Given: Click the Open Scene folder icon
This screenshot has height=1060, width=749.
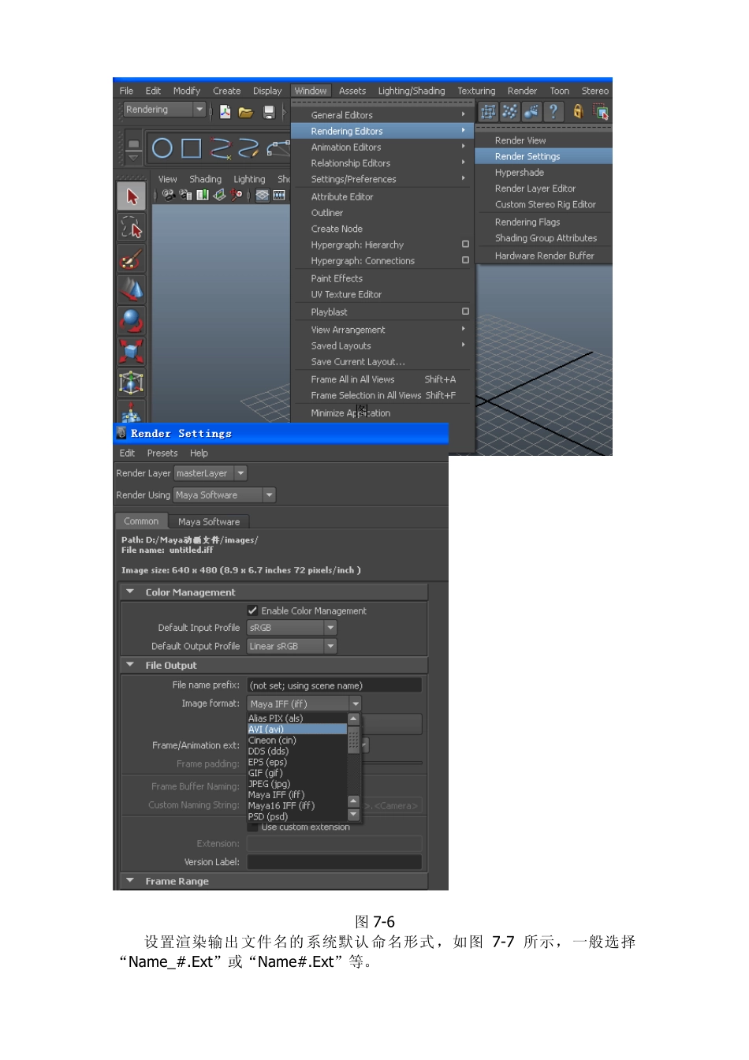Looking at the screenshot, I should click(246, 111).
